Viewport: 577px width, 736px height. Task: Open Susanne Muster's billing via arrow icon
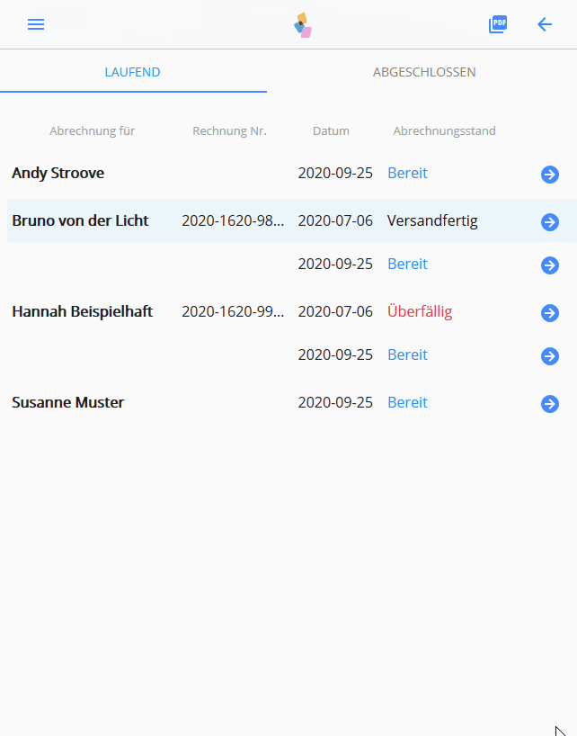pyautogui.click(x=550, y=404)
